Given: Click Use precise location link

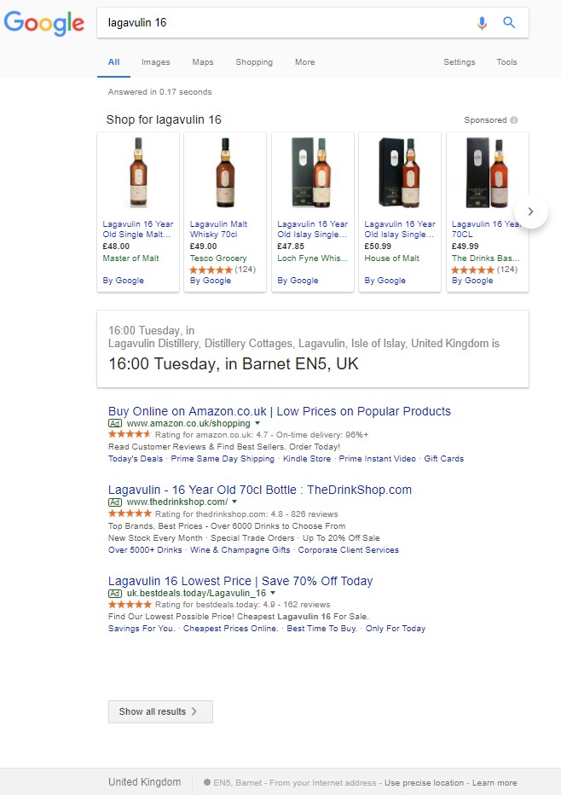Looking at the screenshot, I should 424,782.
